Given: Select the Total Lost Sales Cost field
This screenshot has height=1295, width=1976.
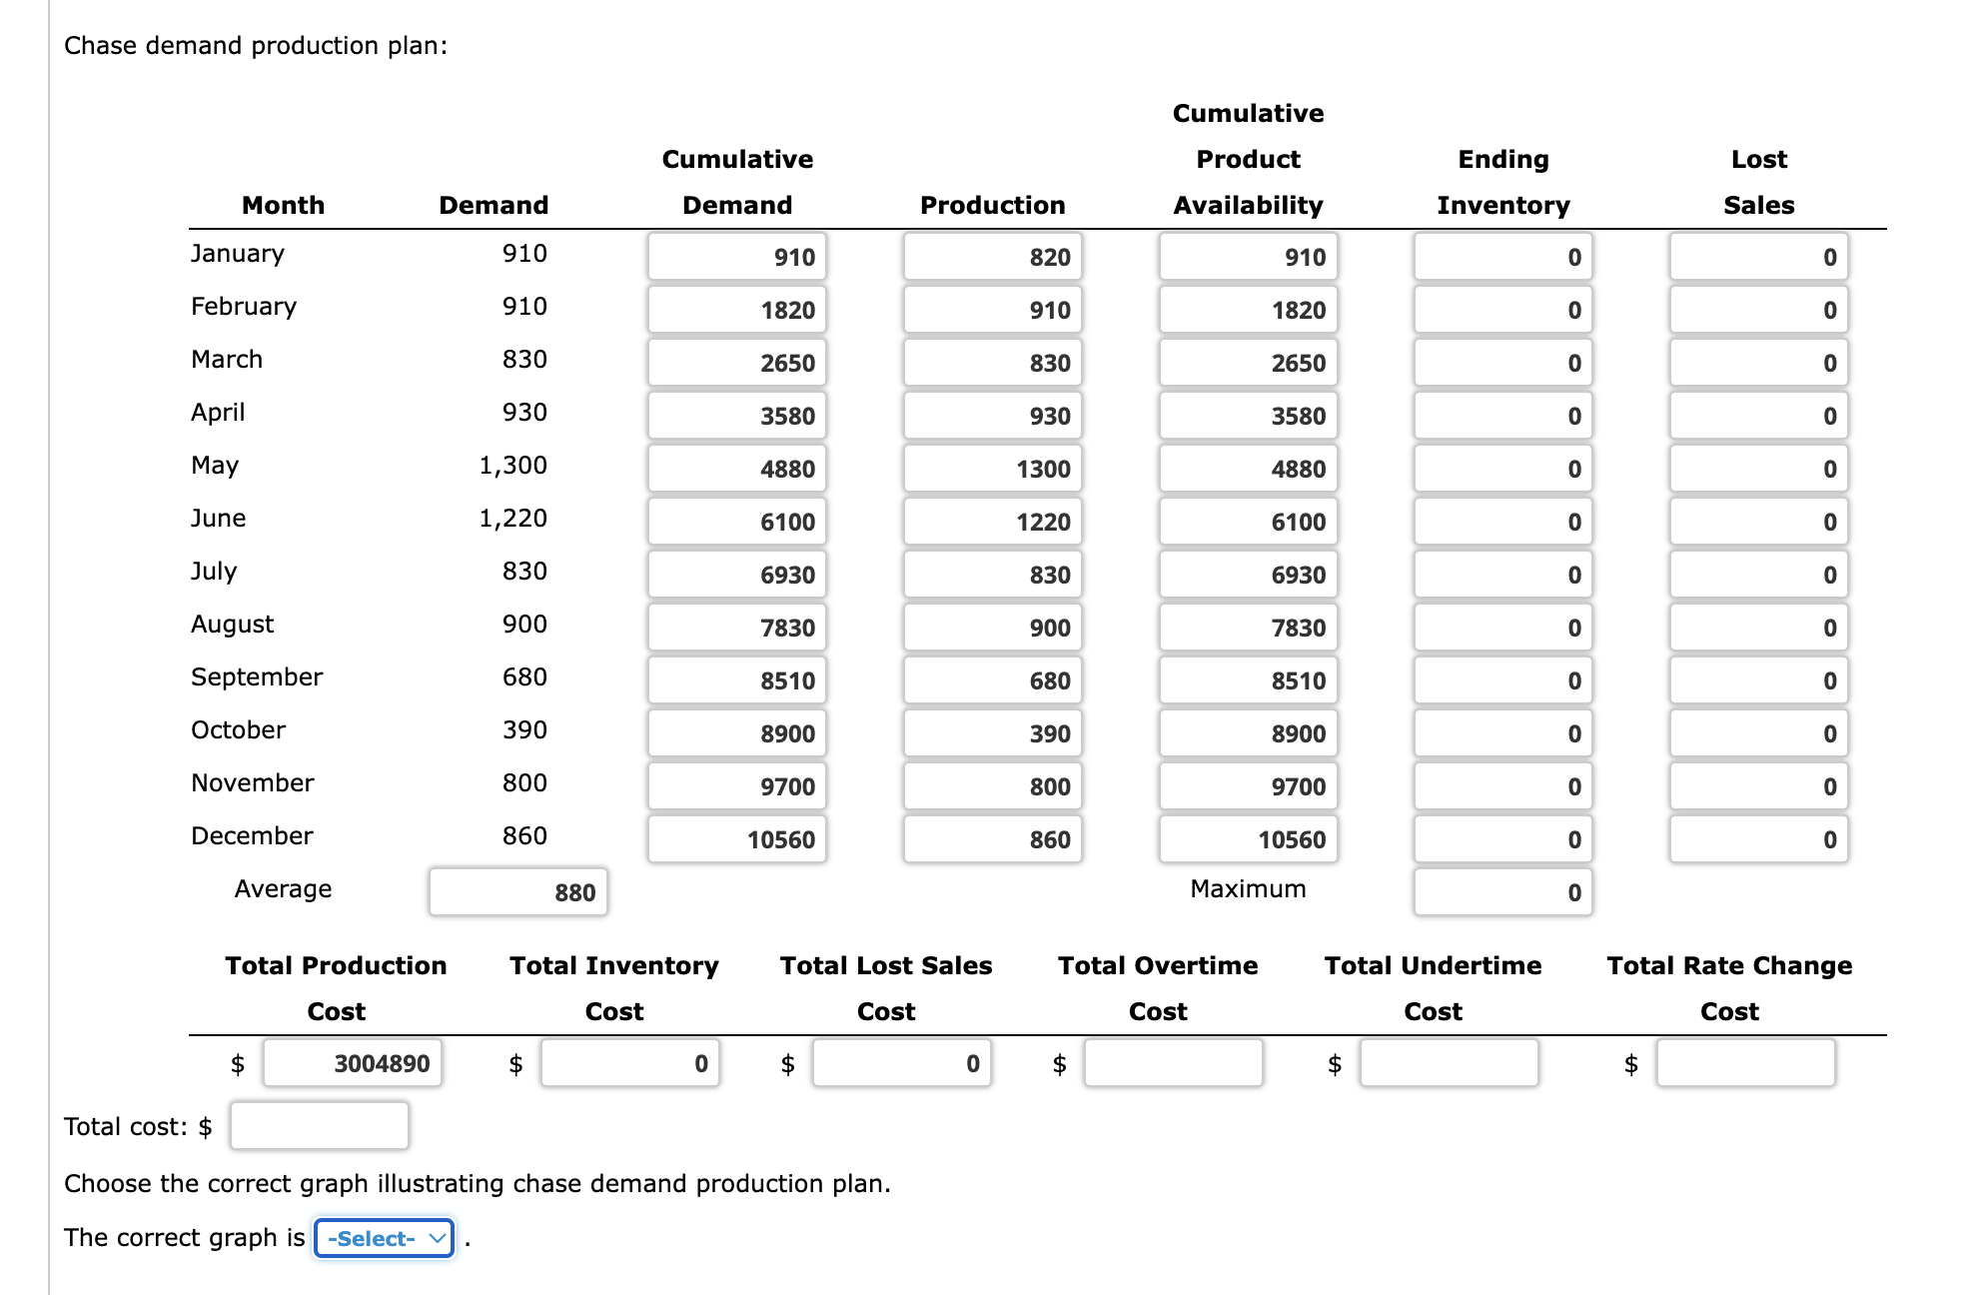Looking at the screenshot, I should (902, 1063).
